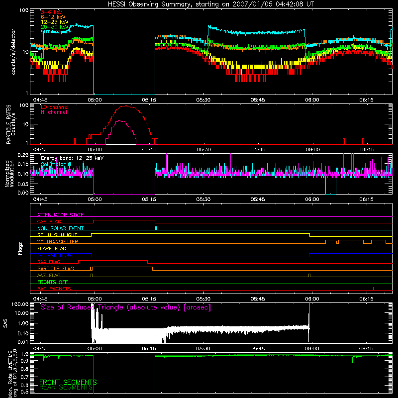
Task: Select the green "FRONTS OFF" flag label
Action: click(x=53, y=282)
